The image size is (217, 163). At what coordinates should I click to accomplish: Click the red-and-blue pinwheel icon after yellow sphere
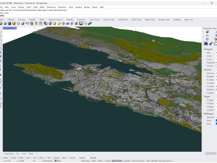click(63, 24)
